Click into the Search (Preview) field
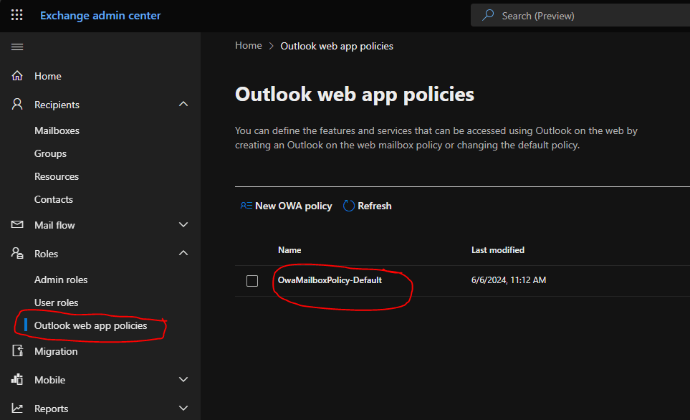This screenshot has width=690, height=420. click(x=581, y=15)
